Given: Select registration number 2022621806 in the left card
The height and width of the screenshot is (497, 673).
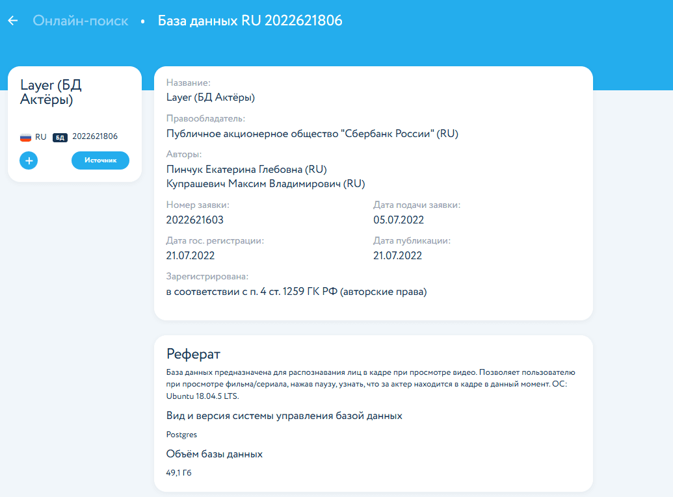Looking at the screenshot, I should 95,136.
